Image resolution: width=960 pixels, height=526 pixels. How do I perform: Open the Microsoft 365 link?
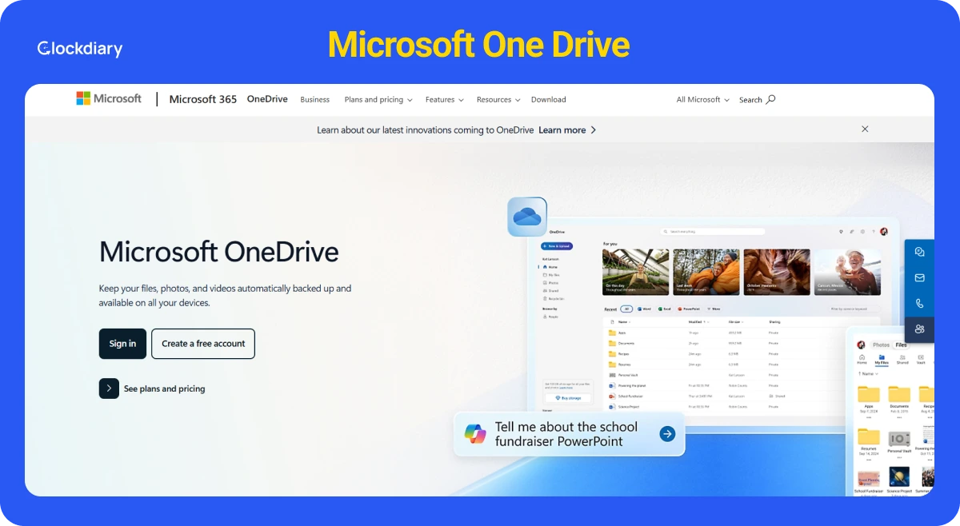pyautogui.click(x=203, y=99)
